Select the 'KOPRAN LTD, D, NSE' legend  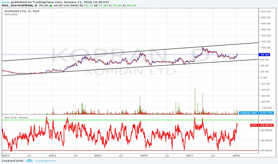pyautogui.click(x=22, y=11)
